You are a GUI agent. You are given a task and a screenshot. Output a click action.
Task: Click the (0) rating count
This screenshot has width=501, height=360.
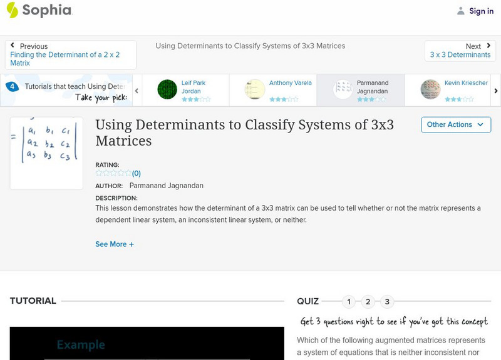tap(137, 174)
